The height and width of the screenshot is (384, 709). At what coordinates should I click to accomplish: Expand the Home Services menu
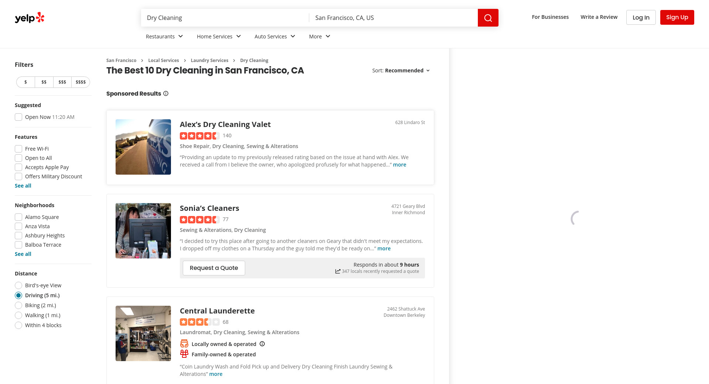(219, 37)
